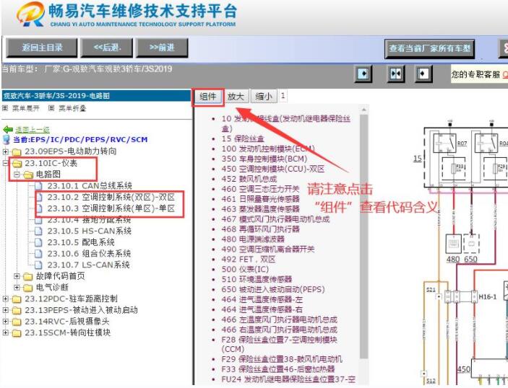The image size is (508, 388).
Task: Select component 500 仪表(IC)
Action: 245,269
